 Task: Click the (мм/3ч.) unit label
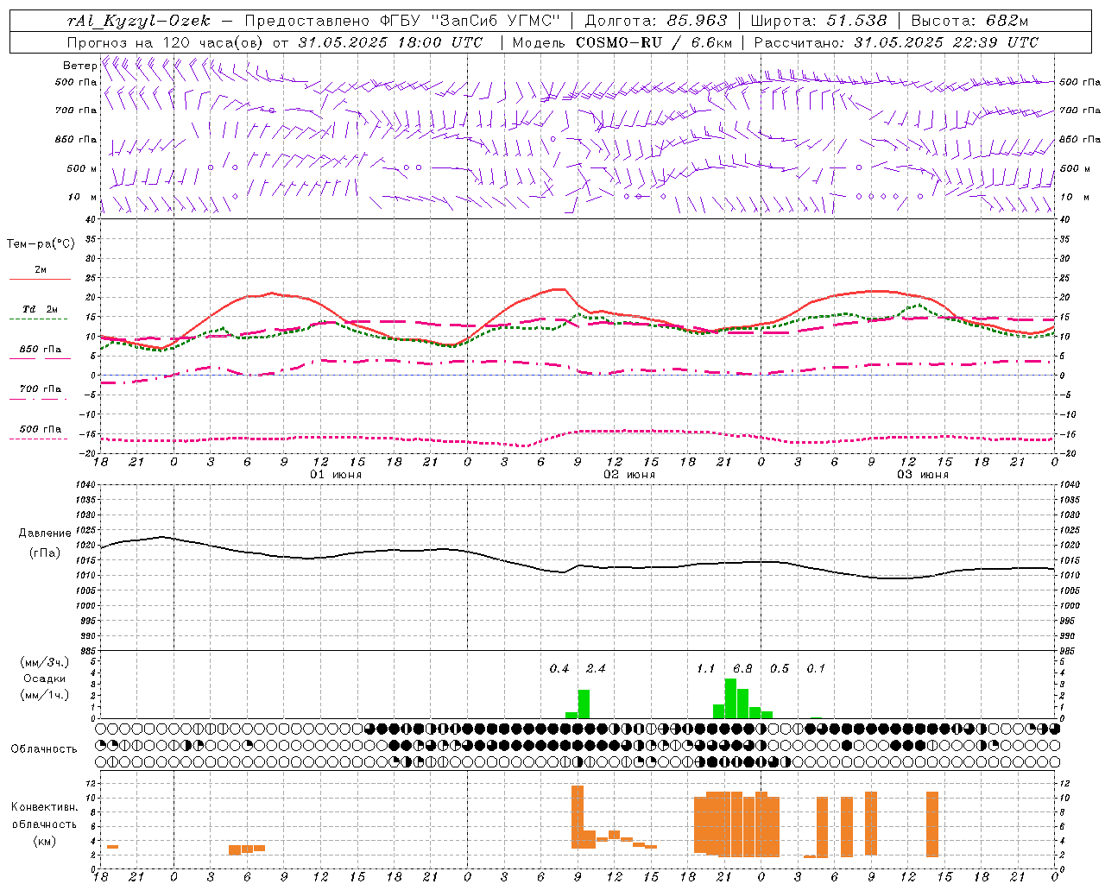coord(45,663)
